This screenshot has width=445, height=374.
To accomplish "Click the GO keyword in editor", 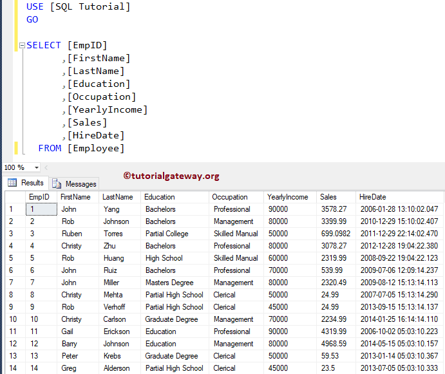I will pyautogui.click(x=32, y=19).
